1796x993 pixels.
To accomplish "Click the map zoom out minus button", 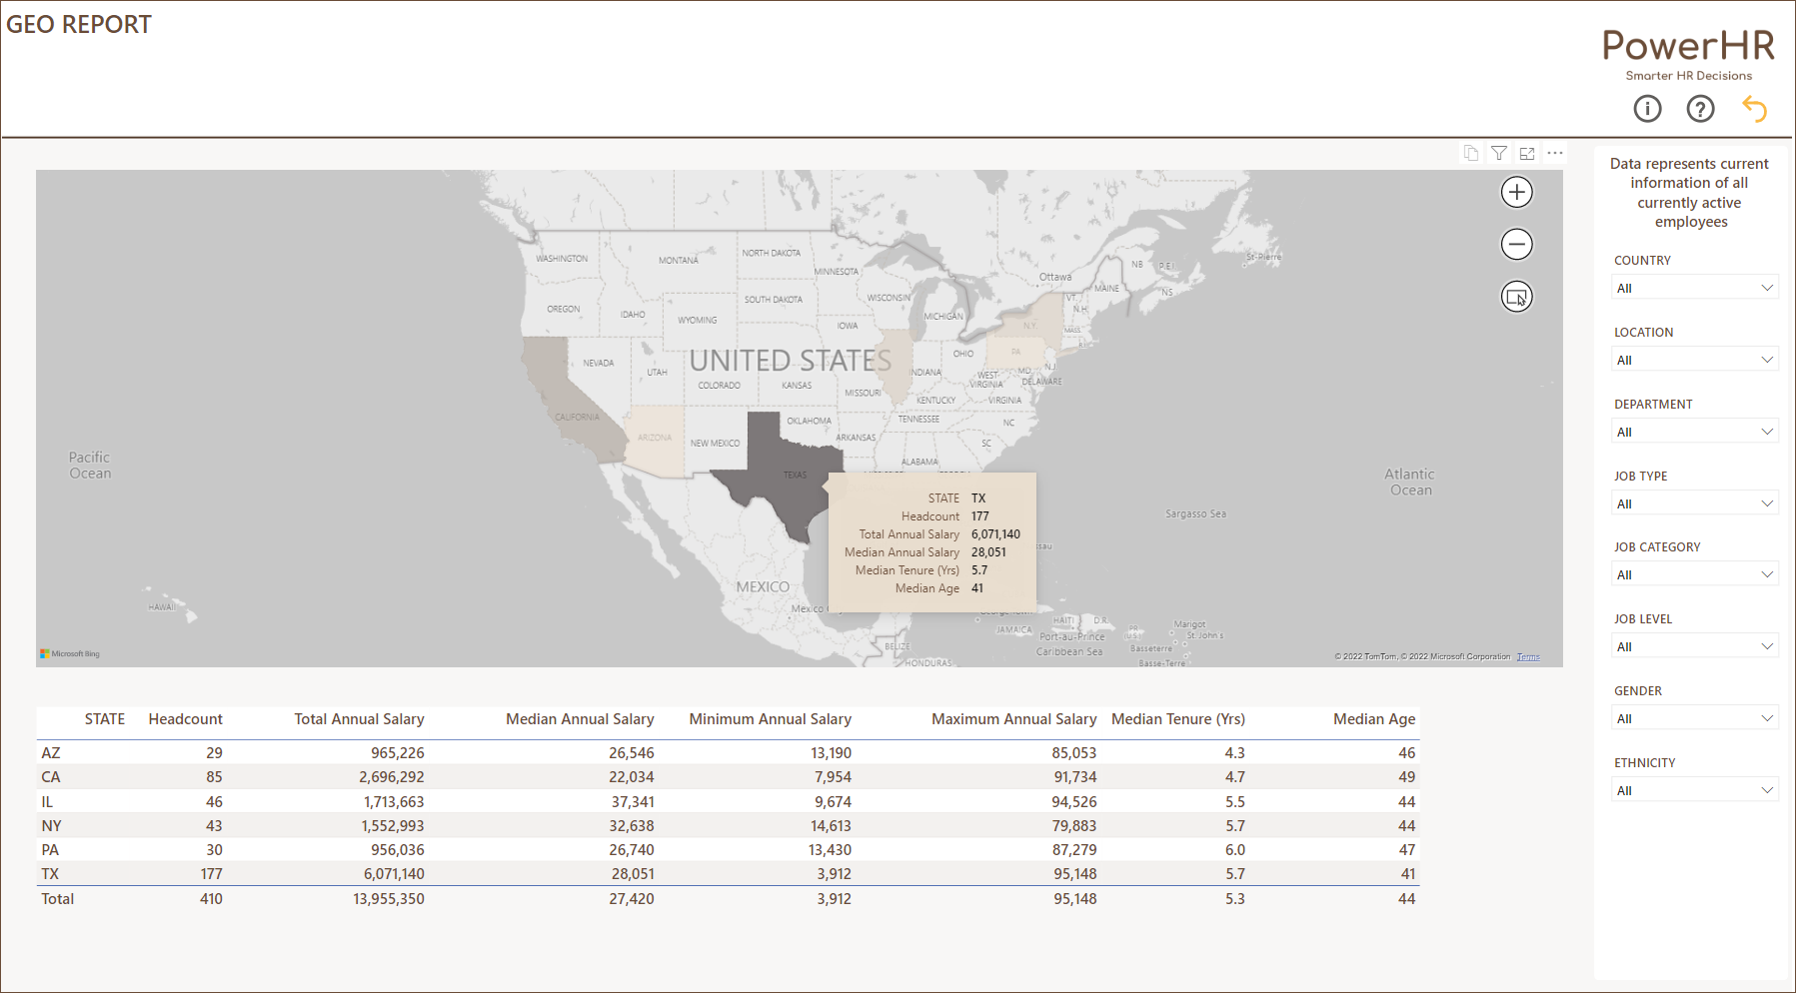I will click(1516, 244).
